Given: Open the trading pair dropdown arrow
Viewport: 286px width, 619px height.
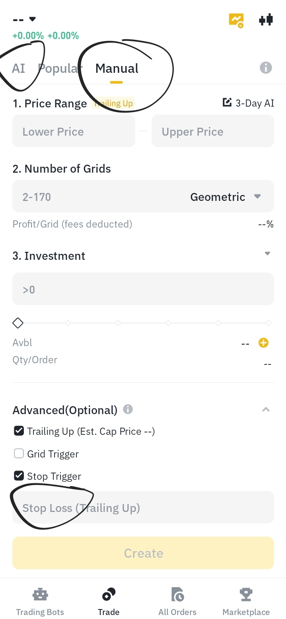Looking at the screenshot, I should click(x=33, y=19).
